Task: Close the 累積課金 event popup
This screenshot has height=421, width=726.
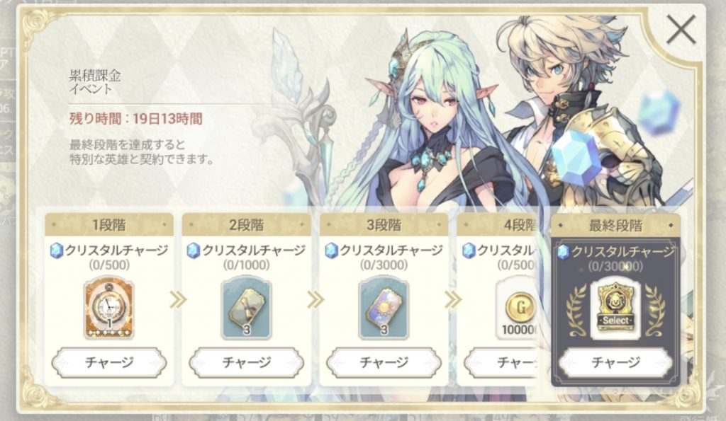Action: tap(681, 29)
